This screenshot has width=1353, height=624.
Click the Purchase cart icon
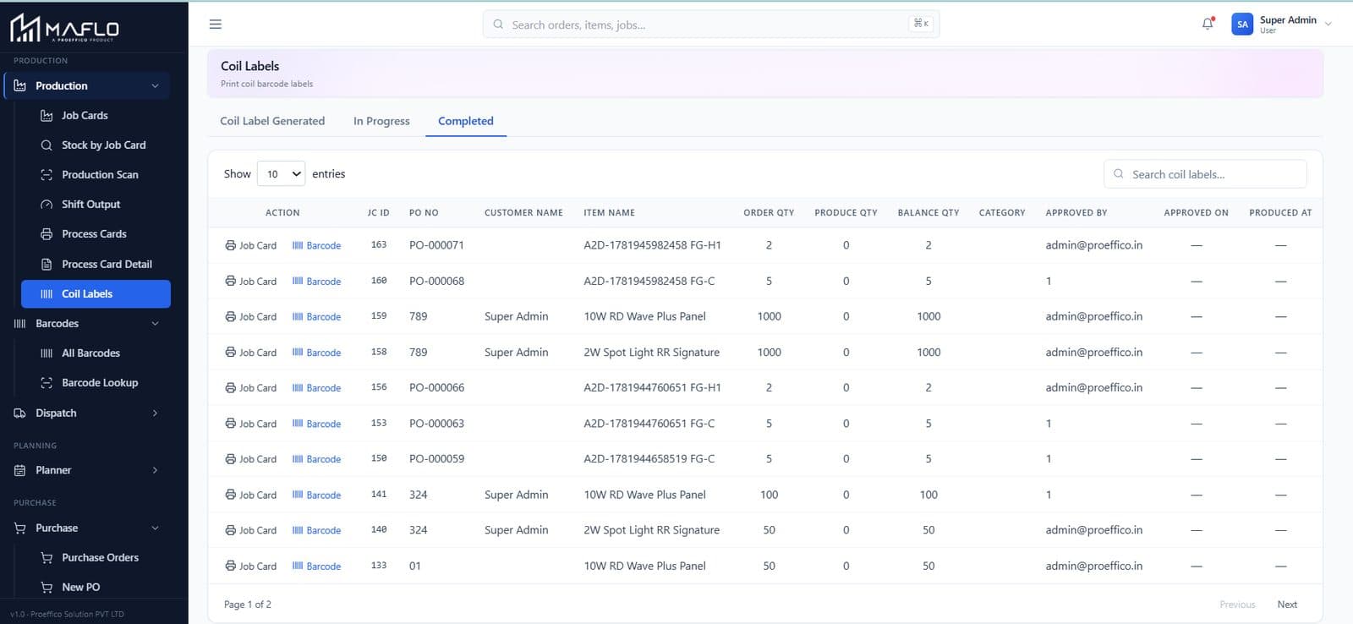tap(20, 528)
